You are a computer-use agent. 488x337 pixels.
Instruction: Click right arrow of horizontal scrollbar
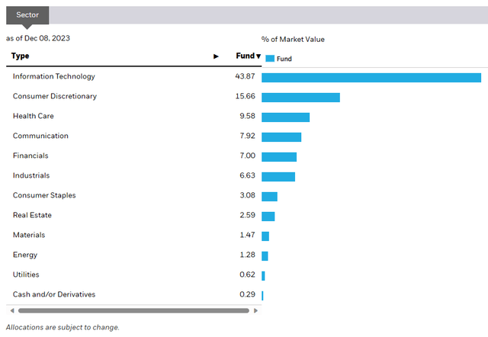255,310
